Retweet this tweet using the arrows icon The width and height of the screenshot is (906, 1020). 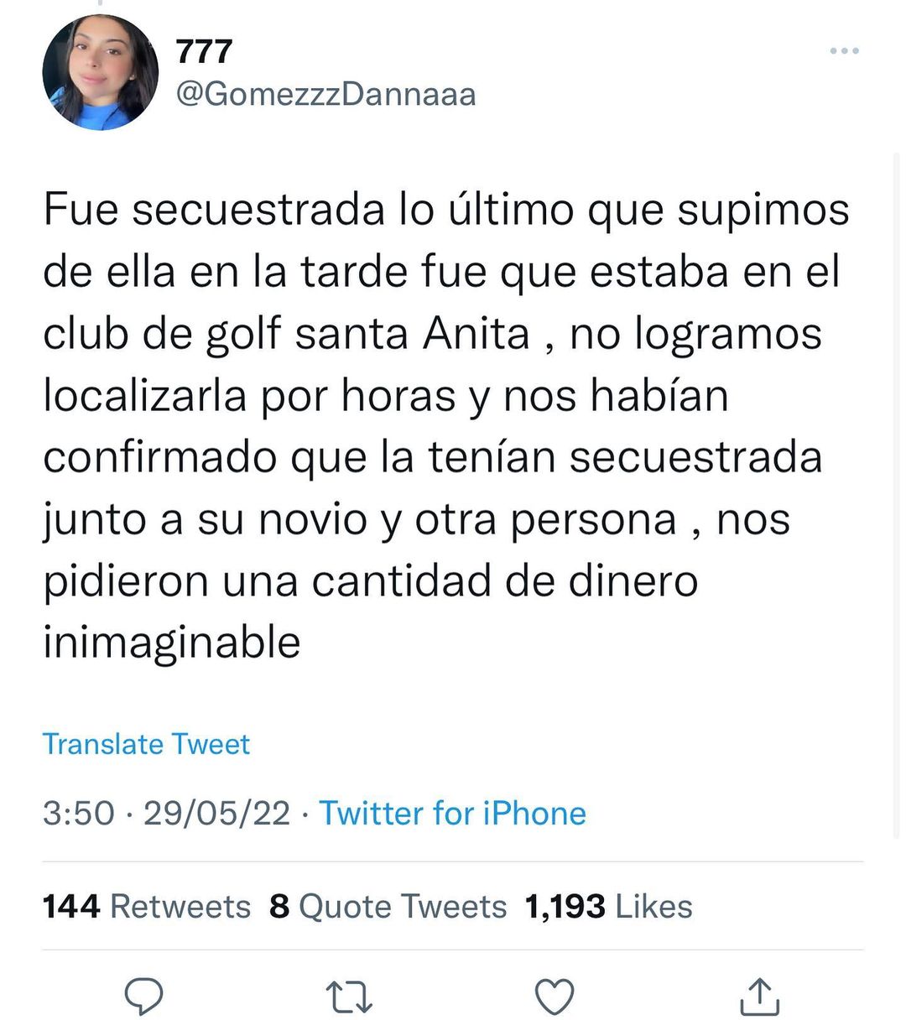(x=348, y=997)
